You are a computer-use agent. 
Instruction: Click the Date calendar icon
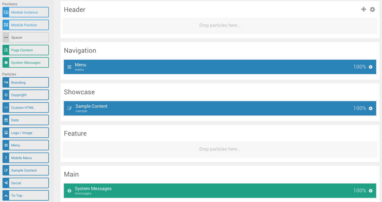[6, 120]
